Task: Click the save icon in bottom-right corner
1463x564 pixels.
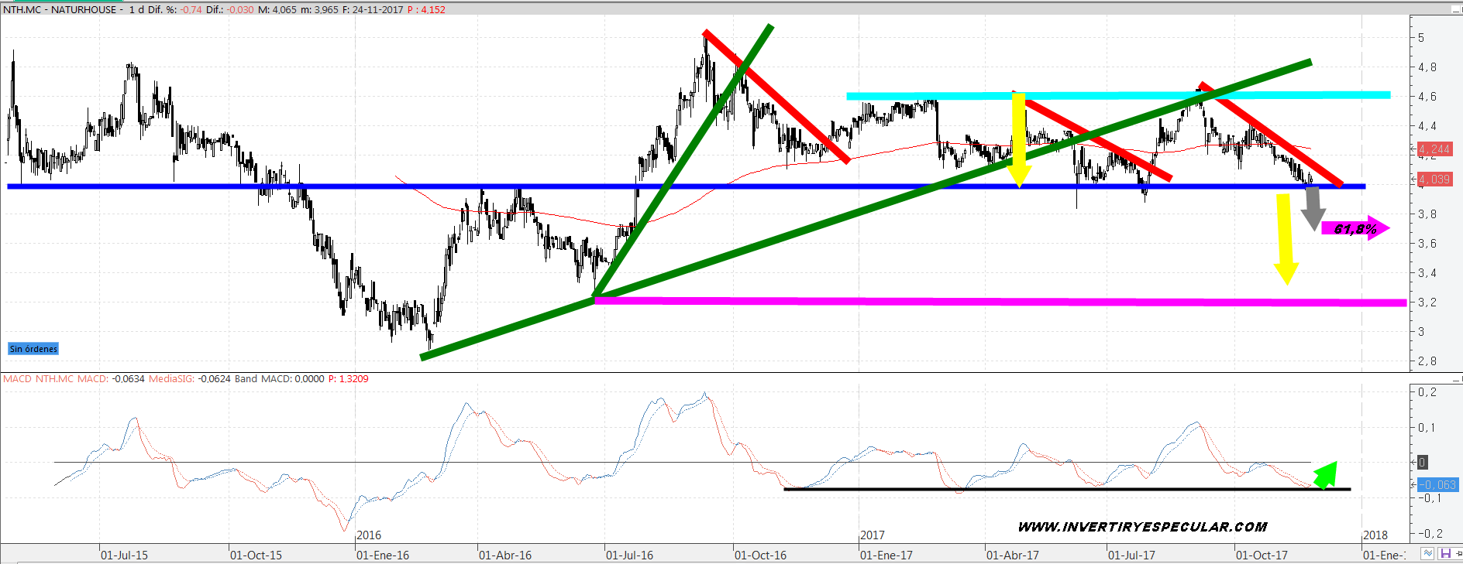Action: (x=1445, y=553)
